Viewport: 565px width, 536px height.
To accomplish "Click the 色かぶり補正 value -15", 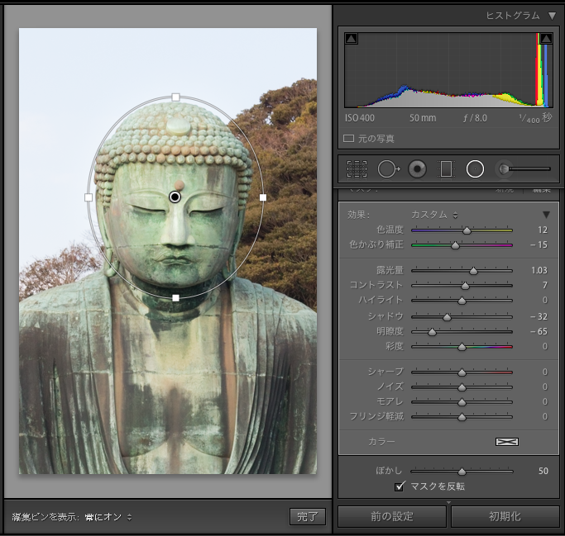I will pos(539,244).
